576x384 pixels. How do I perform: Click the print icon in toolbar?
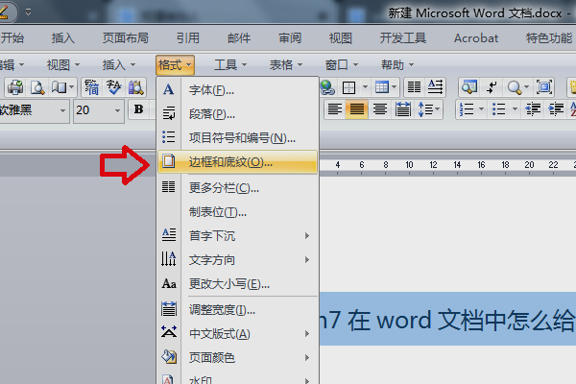[x=15, y=87]
